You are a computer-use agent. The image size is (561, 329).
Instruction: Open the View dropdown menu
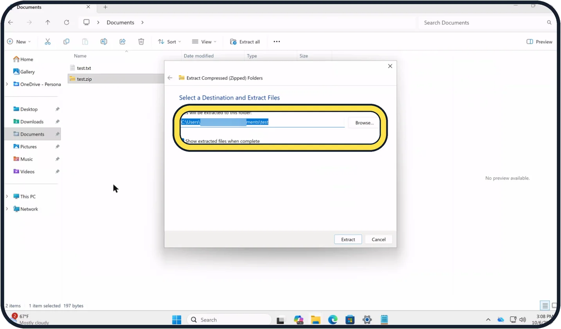[x=204, y=42]
